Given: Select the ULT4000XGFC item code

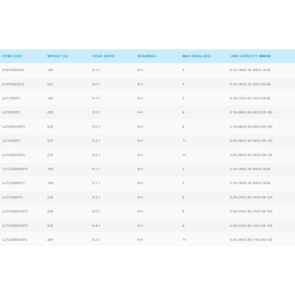Looking at the screenshot, I should coord(14,155).
